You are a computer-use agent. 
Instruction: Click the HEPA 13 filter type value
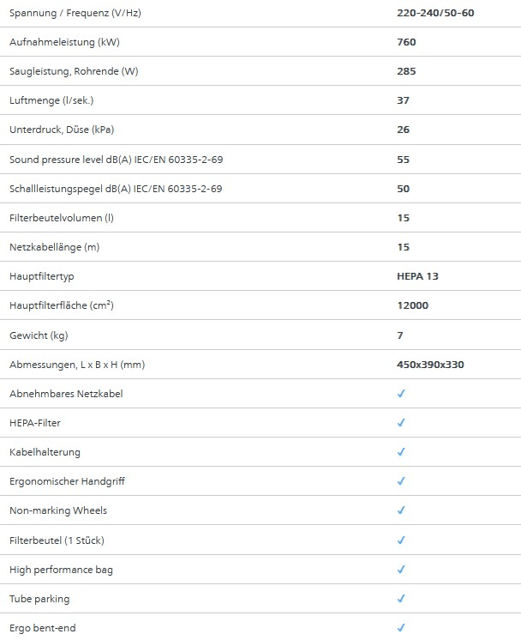[x=418, y=277]
